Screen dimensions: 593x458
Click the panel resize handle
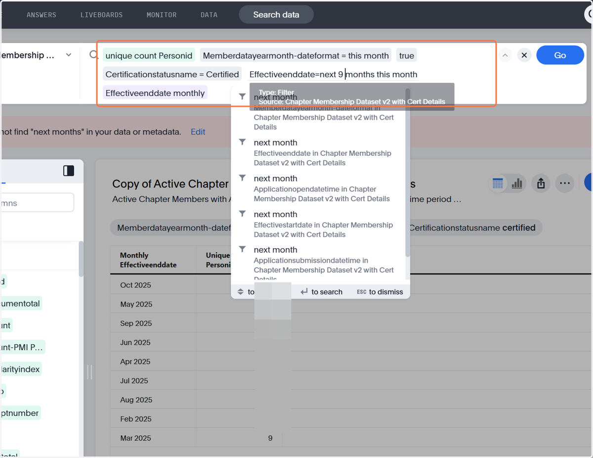[x=89, y=372]
